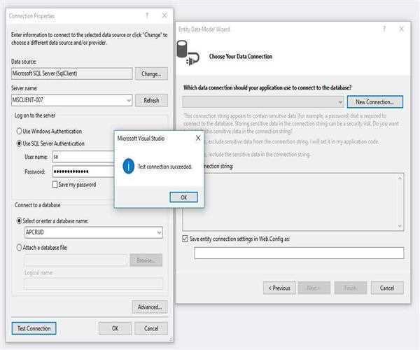Confirm the Test connection succeeded message with OK
The image size is (420, 350).
point(183,197)
